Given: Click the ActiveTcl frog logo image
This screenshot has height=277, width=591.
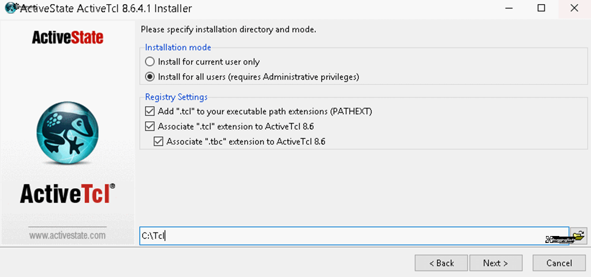Looking at the screenshot, I should [68, 133].
